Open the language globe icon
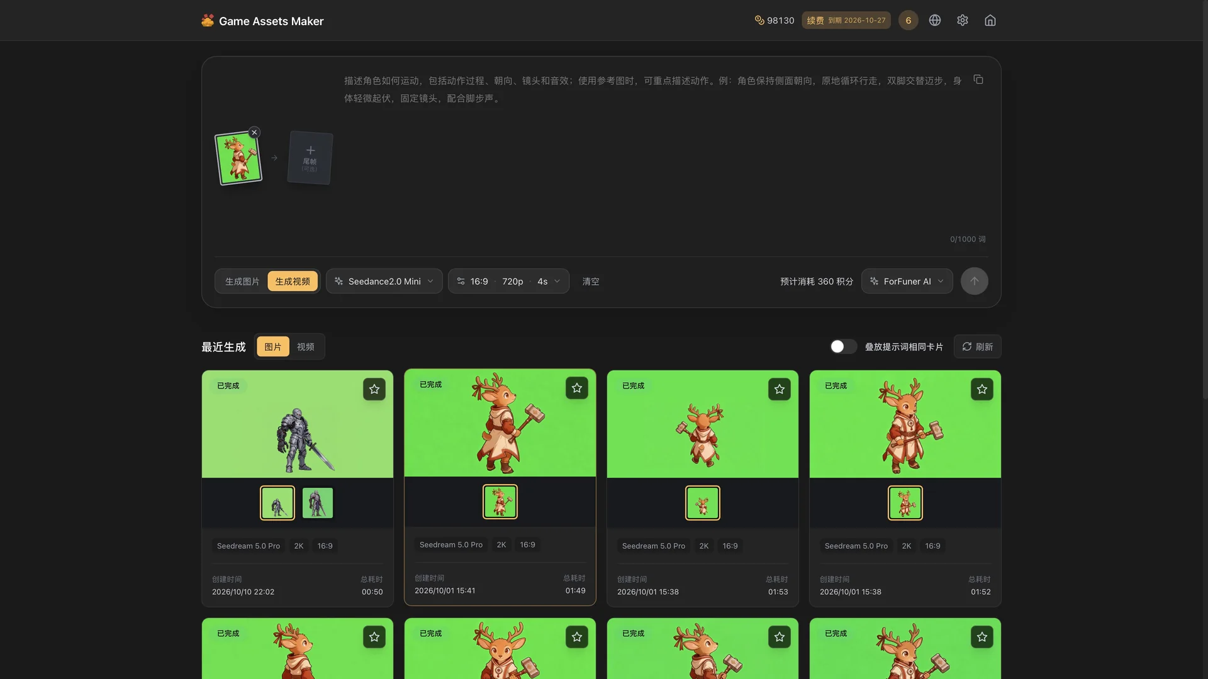The image size is (1208, 679). click(935, 20)
